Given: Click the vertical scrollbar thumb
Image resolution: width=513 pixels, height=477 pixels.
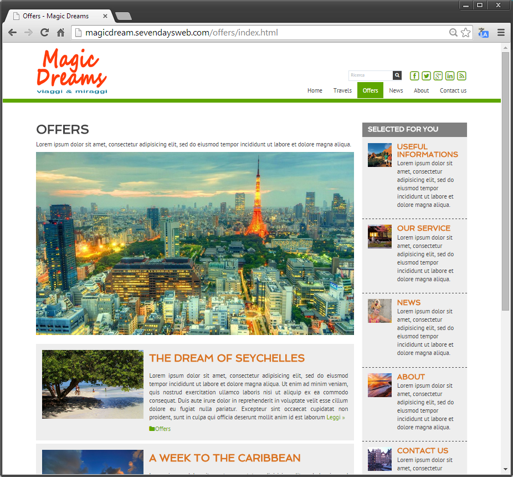Looking at the screenshot, I should pyautogui.click(x=505, y=181).
